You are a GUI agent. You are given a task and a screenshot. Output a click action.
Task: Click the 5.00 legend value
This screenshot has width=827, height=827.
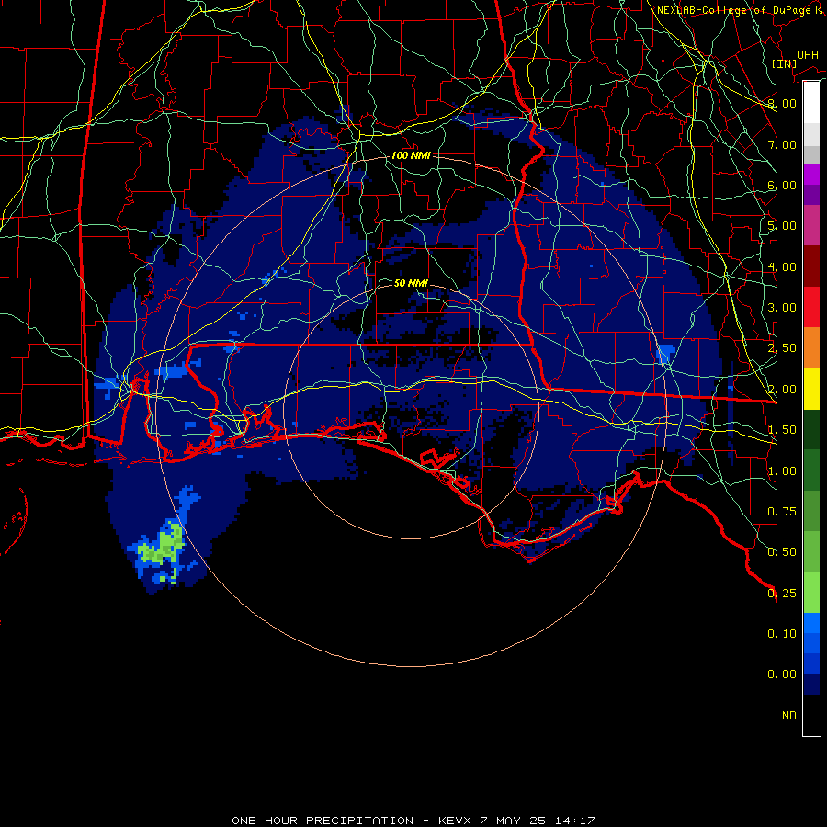(x=782, y=226)
